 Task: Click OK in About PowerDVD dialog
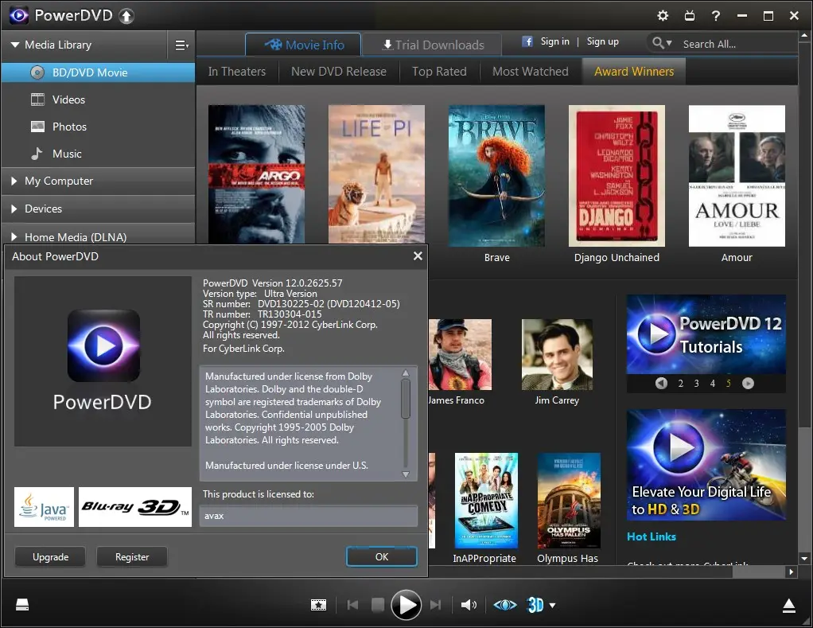[x=382, y=556]
